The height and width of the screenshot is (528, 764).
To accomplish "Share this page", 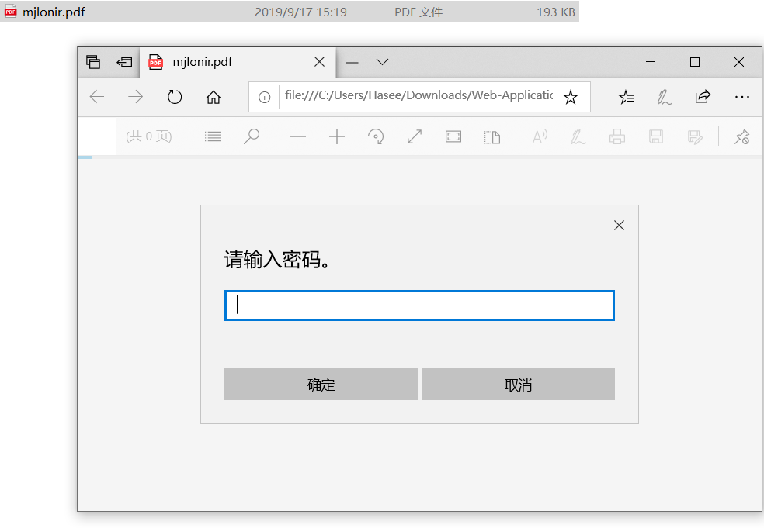I will click(x=703, y=97).
